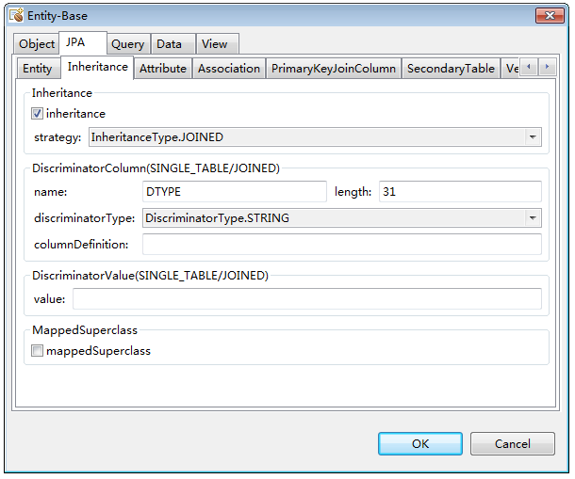Screen dimensions: 575x479
Task: Show the Association sub-tab
Action: point(229,69)
